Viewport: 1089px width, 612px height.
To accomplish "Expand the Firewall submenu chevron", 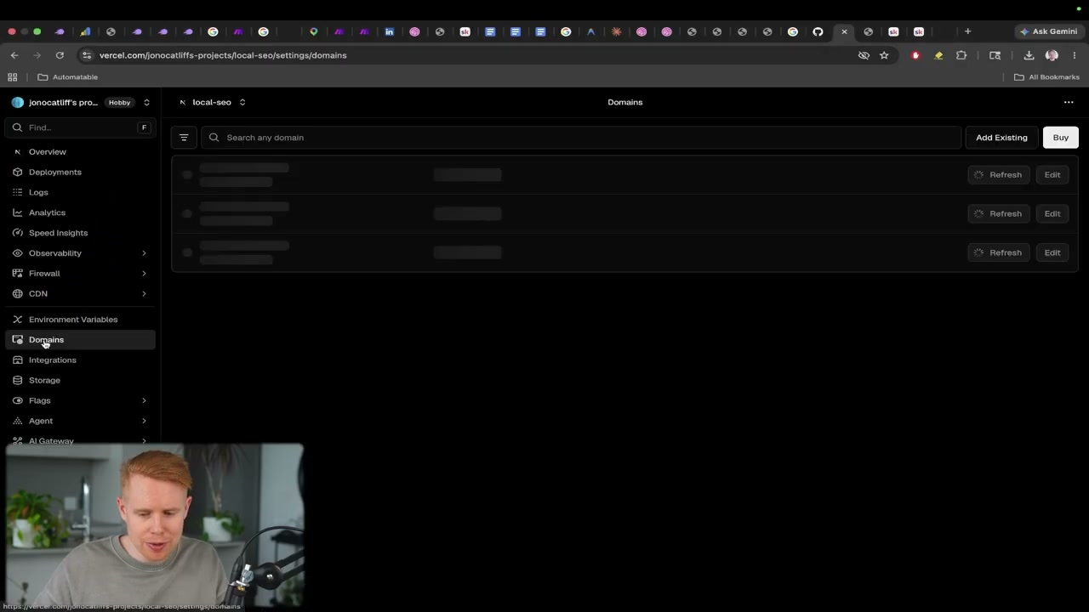I will (x=144, y=274).
